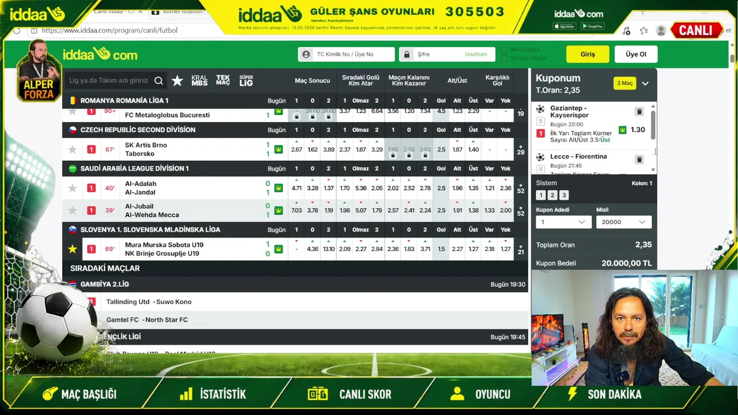Open Tallinding Utd - Suwo Kono match

click(149, 301)
